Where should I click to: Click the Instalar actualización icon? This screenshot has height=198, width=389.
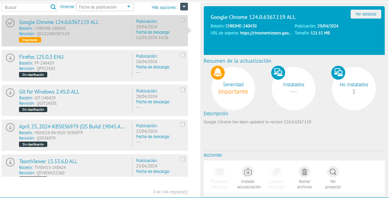pyautogui.click(x=248, y=172)
